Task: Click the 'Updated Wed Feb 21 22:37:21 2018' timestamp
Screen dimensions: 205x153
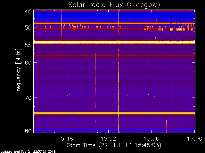Action: (x=28, y=152)
